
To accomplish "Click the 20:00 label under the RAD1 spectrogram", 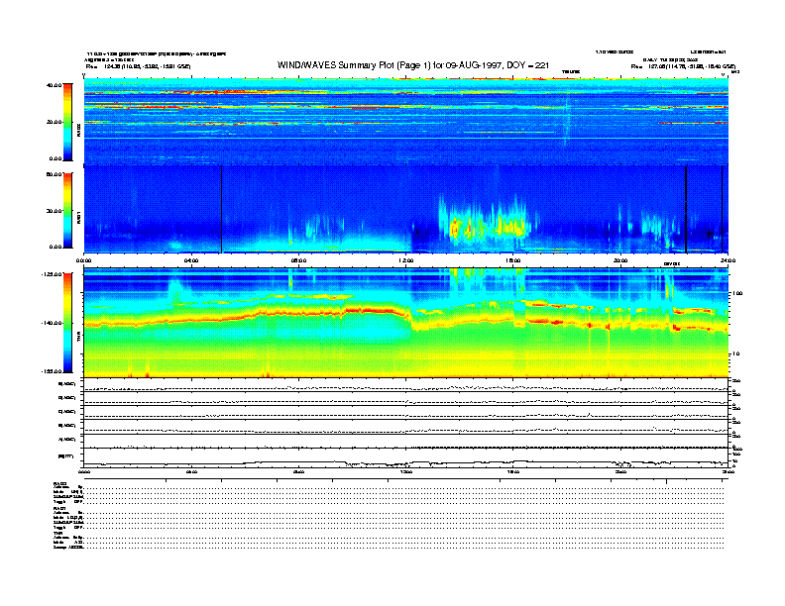I will pyautogui.click(x=620, y=260).
